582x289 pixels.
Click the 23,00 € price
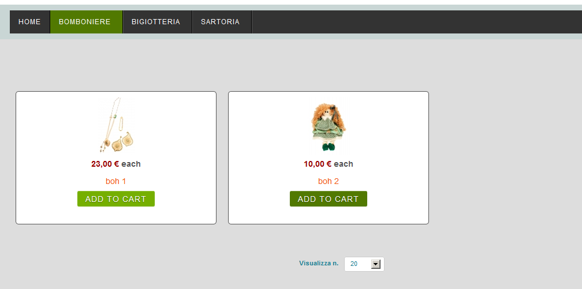pos(105,164)
